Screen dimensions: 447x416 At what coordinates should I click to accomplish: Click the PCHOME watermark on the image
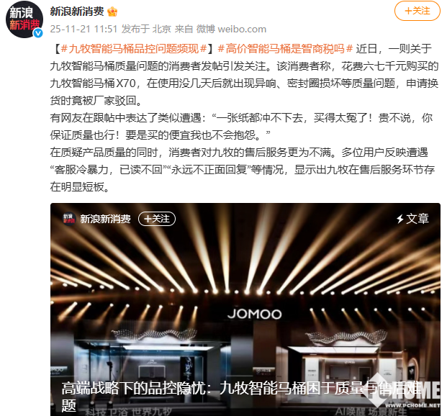pos(405,392)
